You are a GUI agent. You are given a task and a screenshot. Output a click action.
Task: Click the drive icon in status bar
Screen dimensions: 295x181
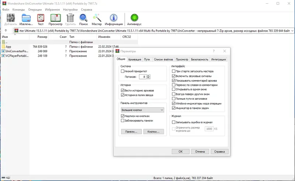click(3, 178)
